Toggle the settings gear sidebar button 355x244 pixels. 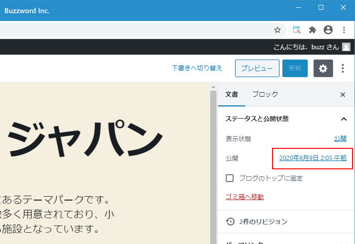tap(323, 68)
